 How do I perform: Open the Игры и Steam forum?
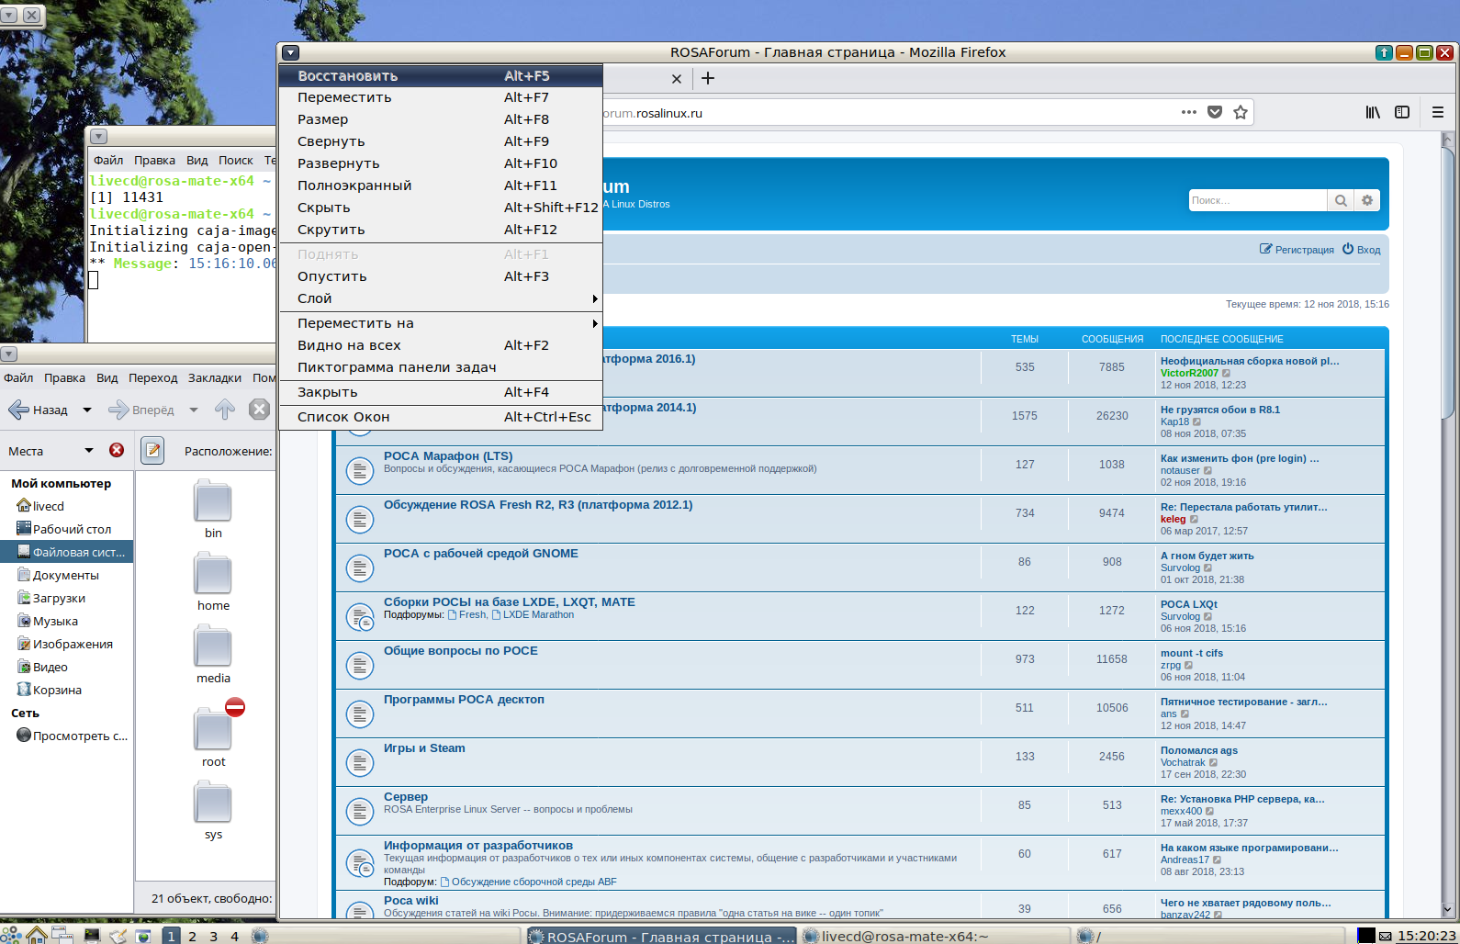click(x=424, y=748)
